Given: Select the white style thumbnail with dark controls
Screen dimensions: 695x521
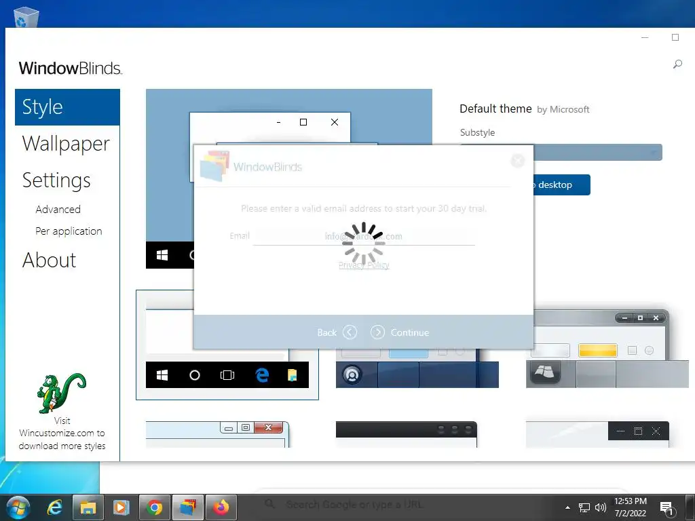Looking at the screenshot, I should click(x=597, y=434).
